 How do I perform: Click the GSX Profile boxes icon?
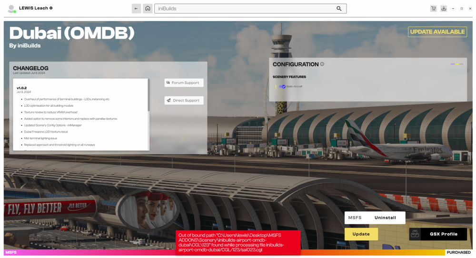point(415,234)
